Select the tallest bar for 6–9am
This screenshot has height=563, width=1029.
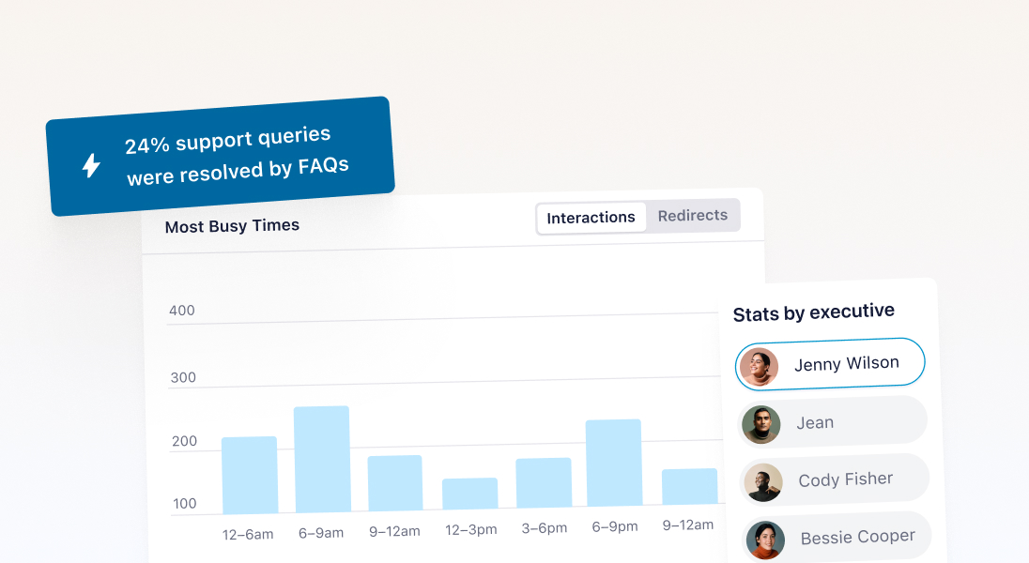(x=322, y=455)
